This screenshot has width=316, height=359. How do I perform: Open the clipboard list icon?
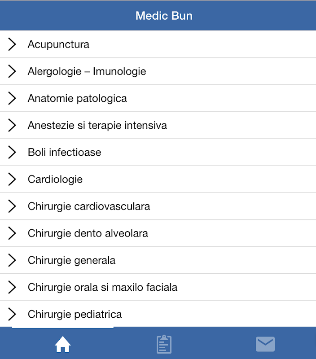click(164, 344)
